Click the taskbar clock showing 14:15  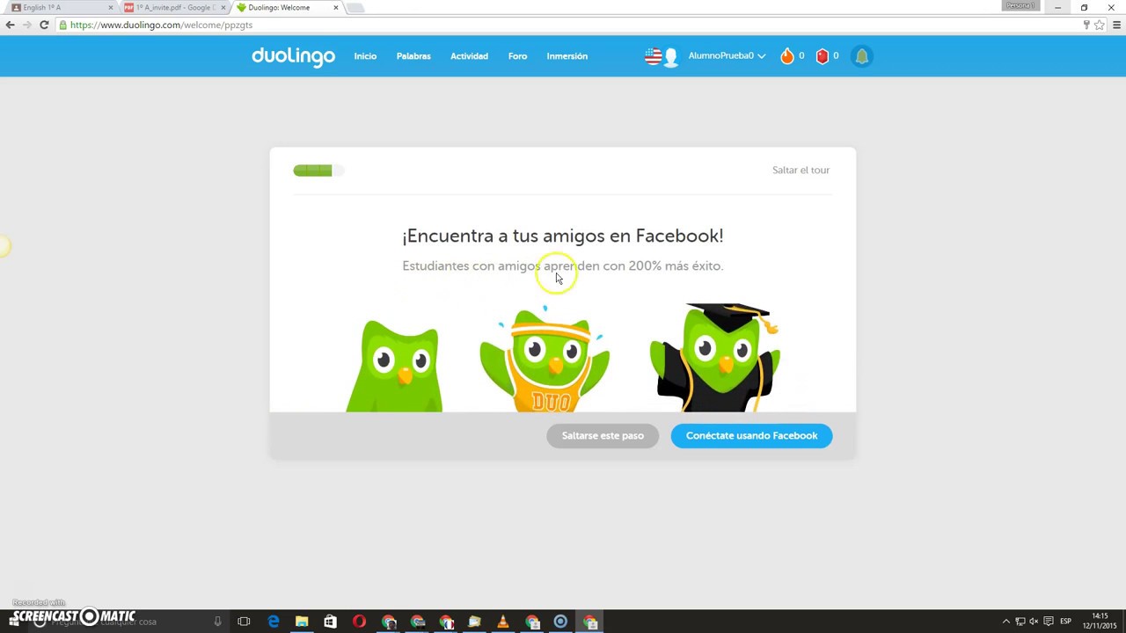(1100, 622)
